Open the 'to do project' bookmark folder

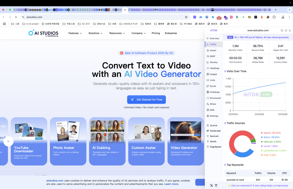click(30, 24)
